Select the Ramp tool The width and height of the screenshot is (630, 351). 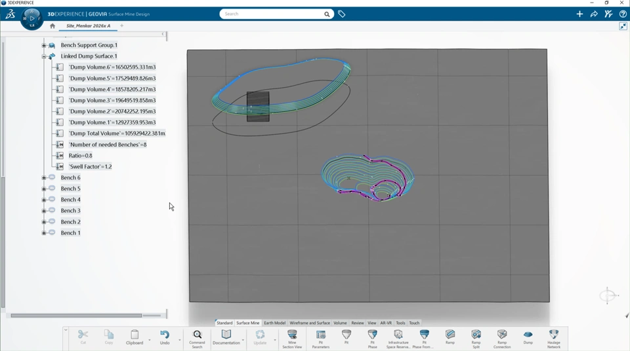[x=450, y=337]
